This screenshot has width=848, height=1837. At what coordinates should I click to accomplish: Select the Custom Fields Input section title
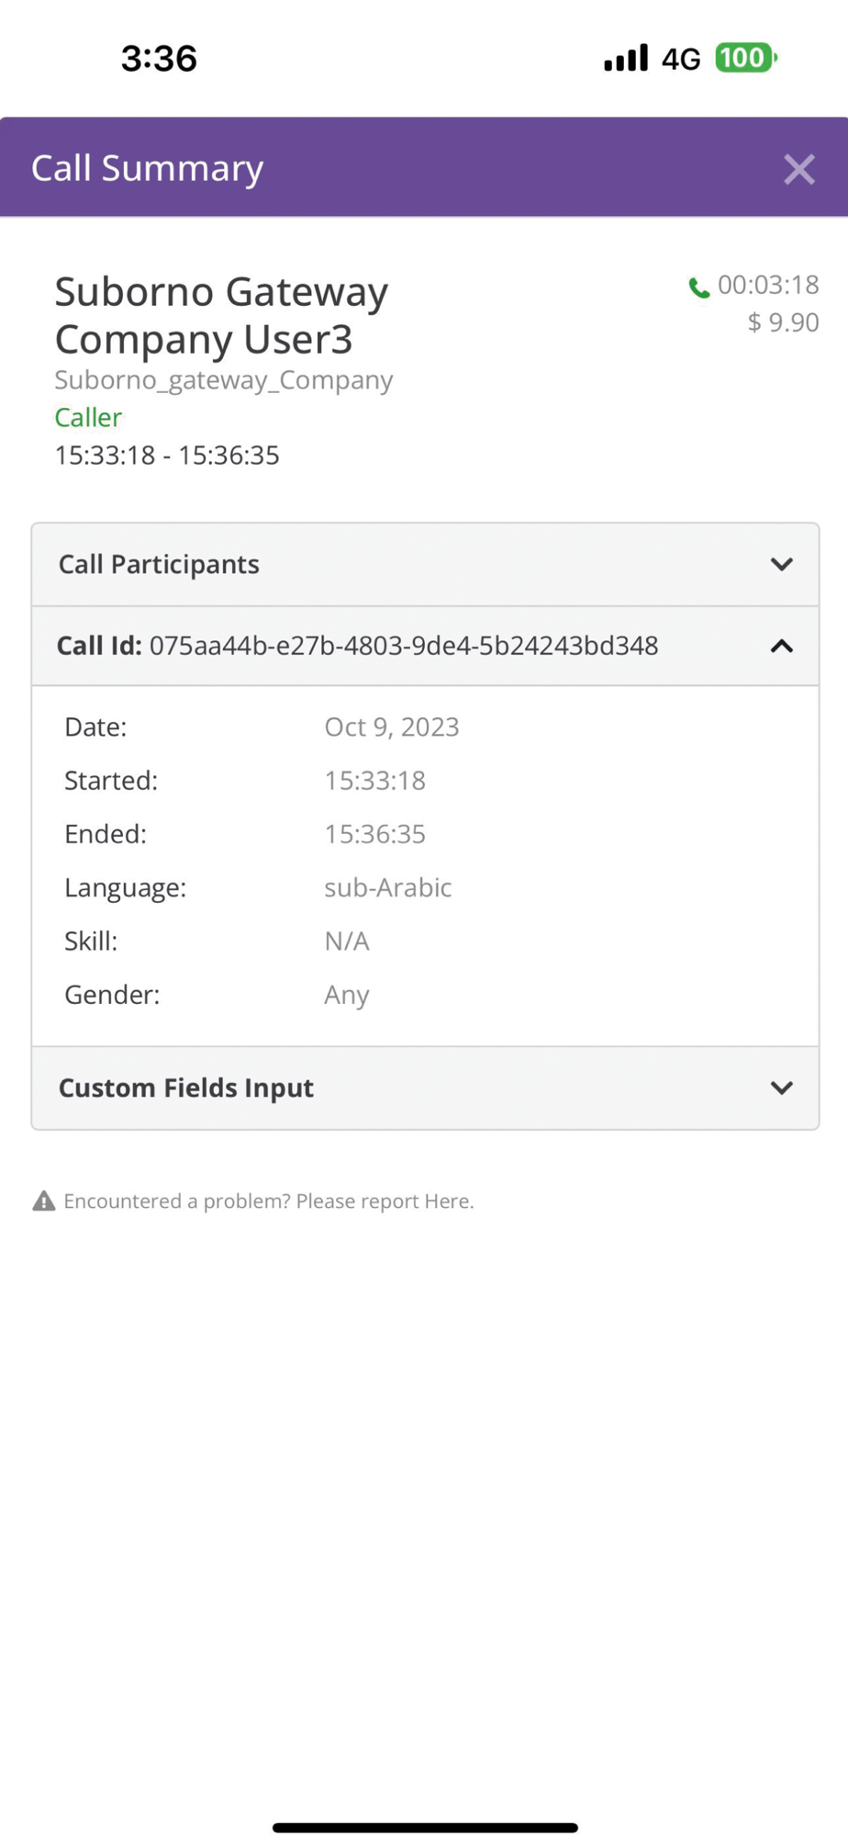186,1088
